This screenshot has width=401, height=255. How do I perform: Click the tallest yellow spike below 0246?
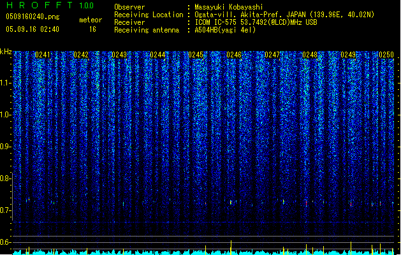click(x=231, y=247)
